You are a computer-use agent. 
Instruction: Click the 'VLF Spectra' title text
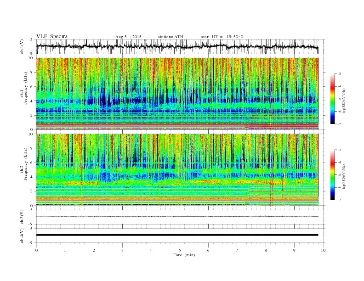coord(52,36)
